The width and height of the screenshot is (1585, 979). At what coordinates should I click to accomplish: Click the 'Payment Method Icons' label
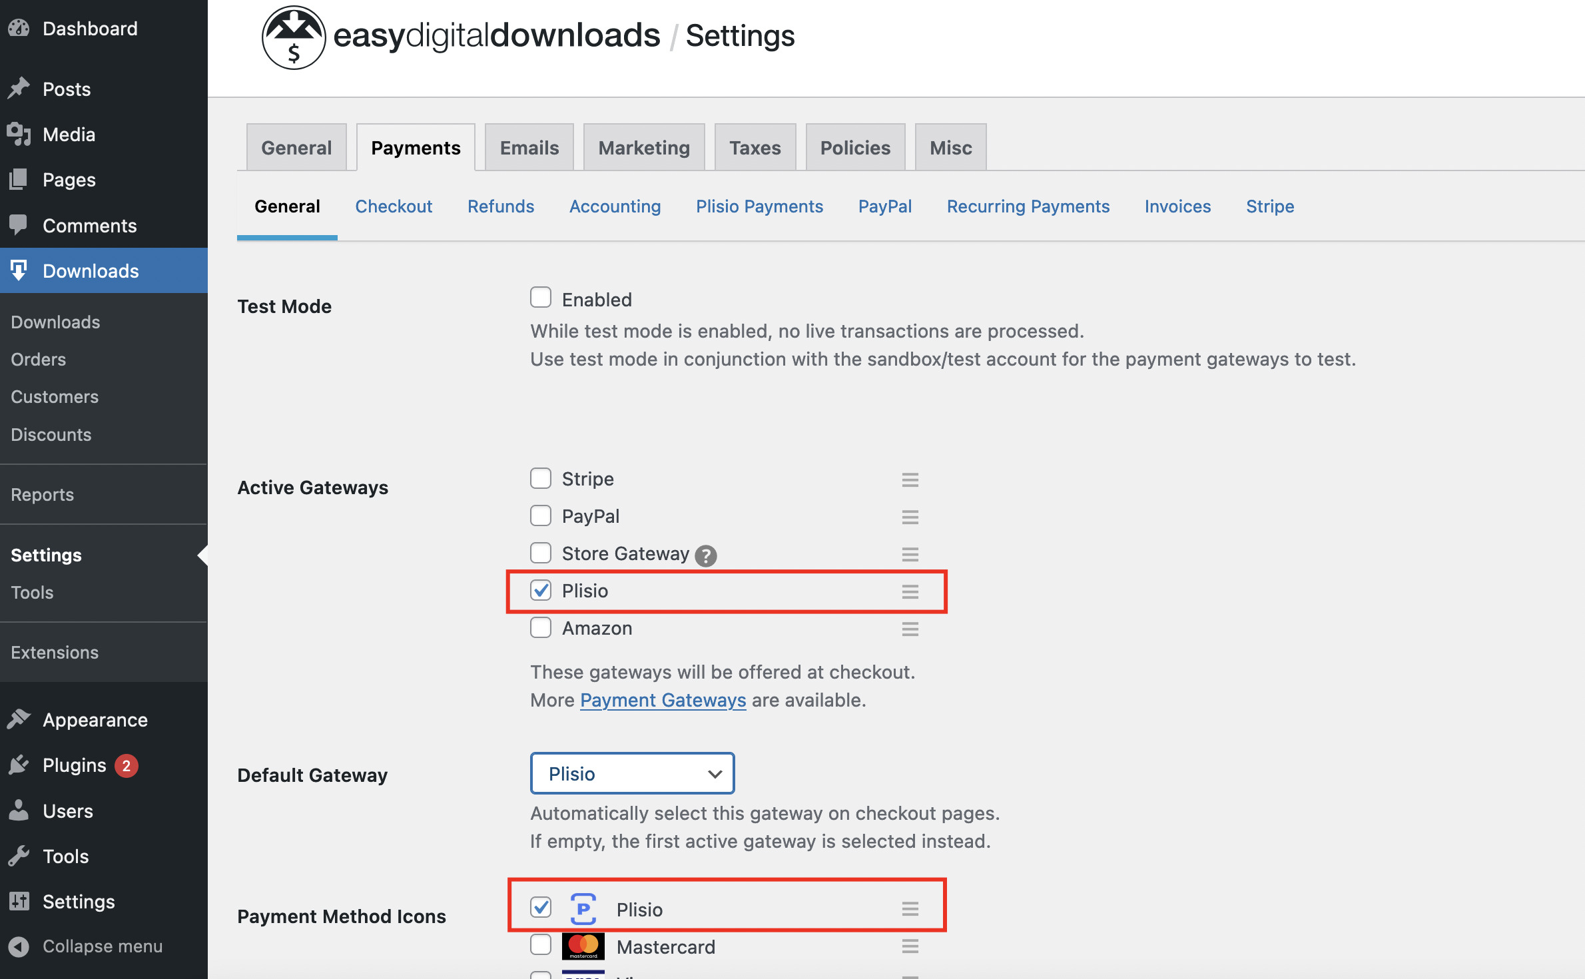[342, 916]
